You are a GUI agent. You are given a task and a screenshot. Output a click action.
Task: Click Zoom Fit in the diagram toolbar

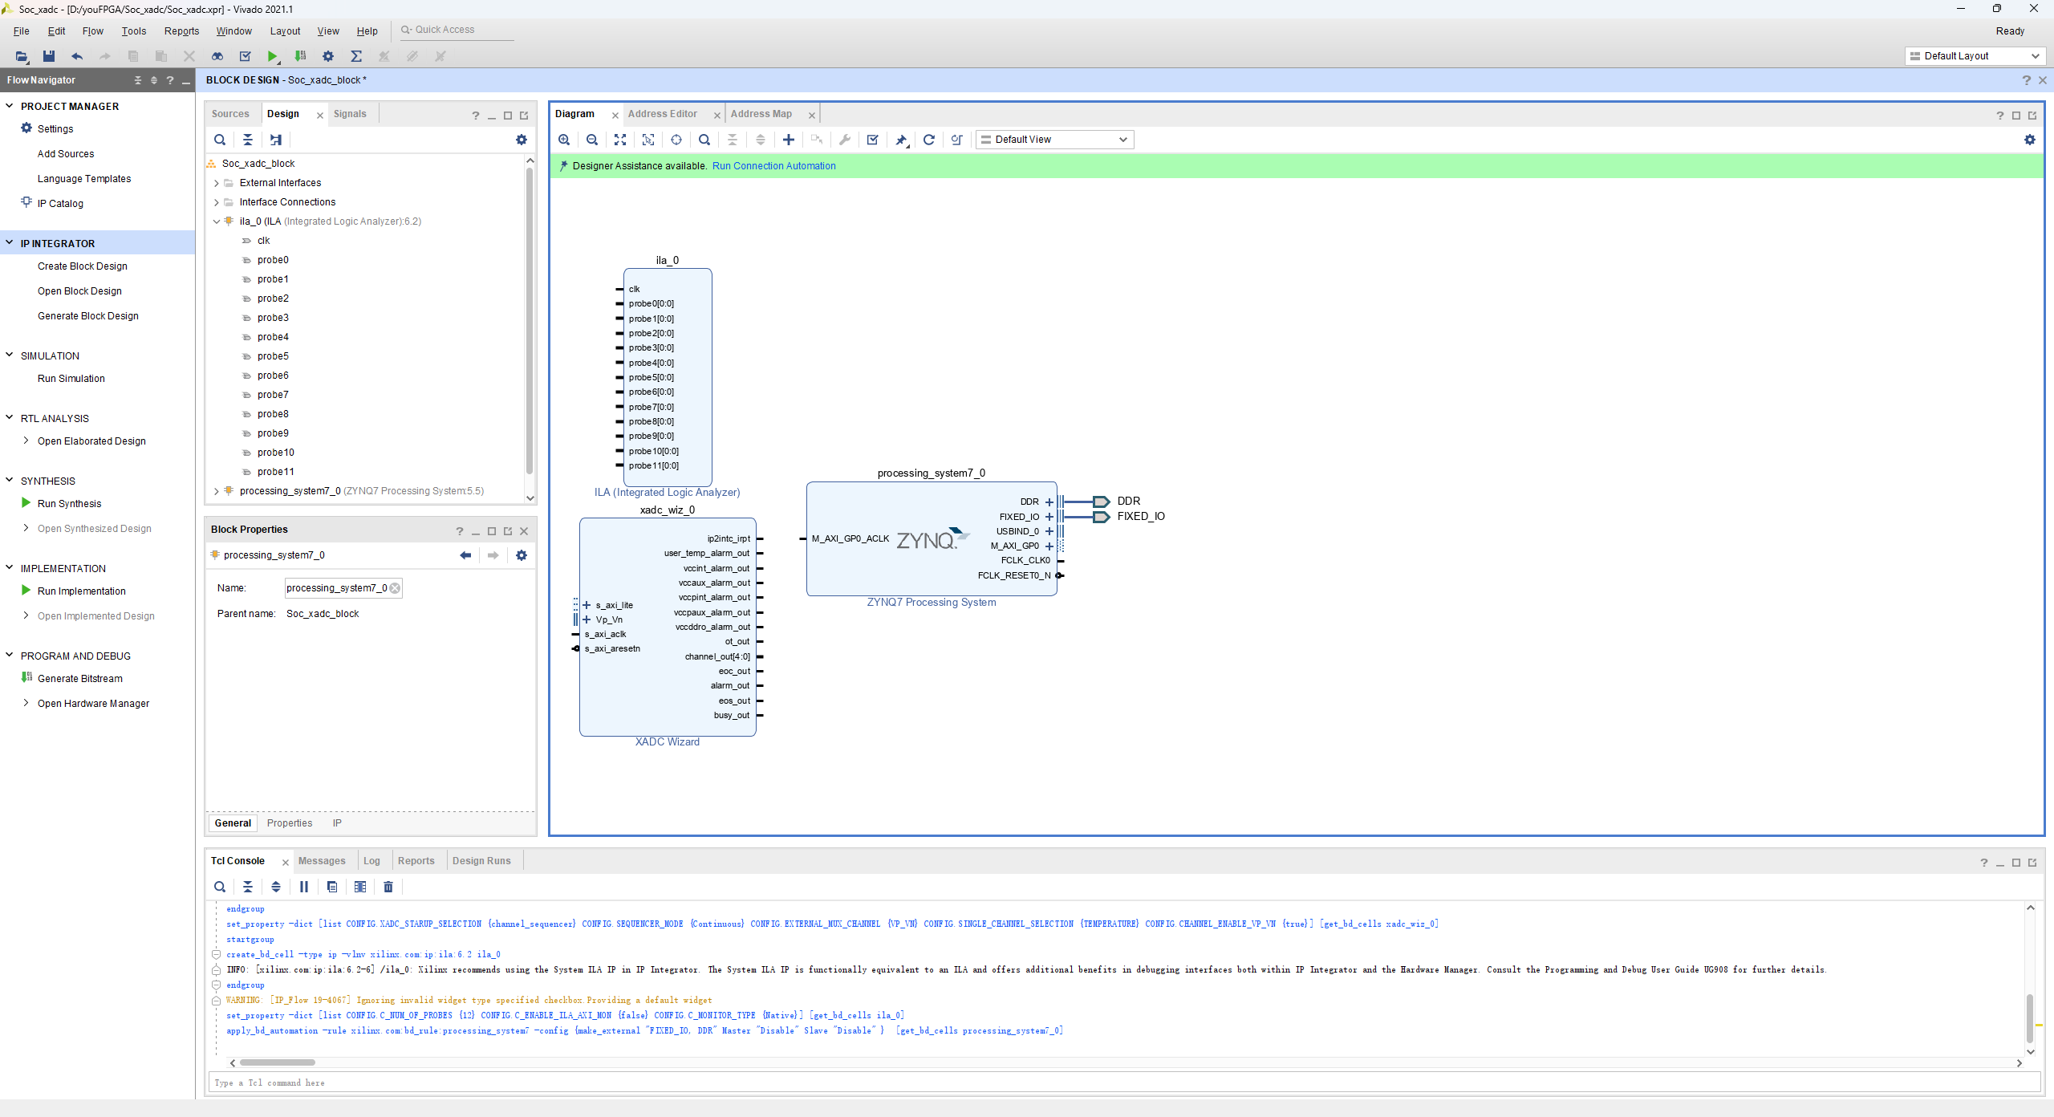click(620, 140)
